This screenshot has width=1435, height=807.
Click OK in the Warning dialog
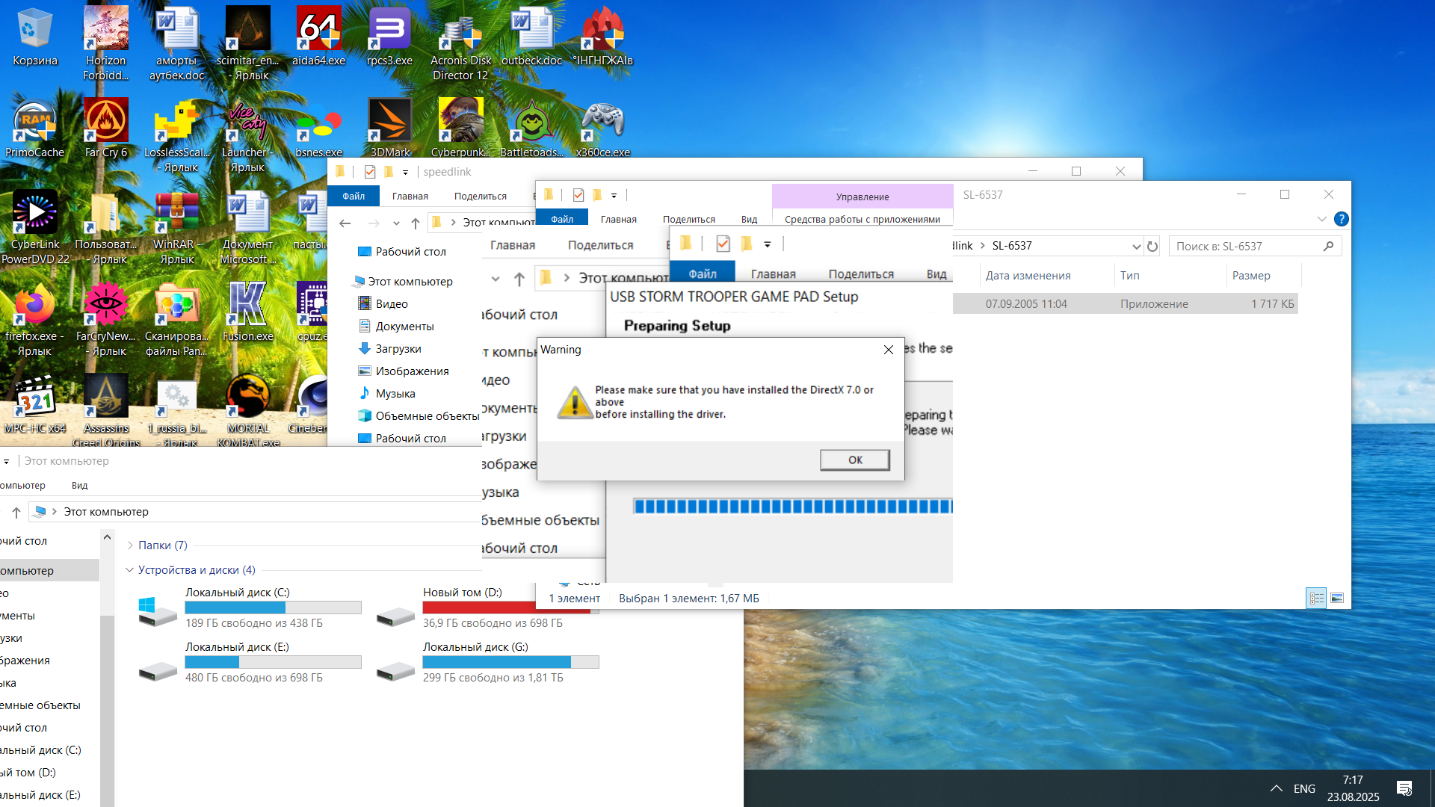point(854,460)
